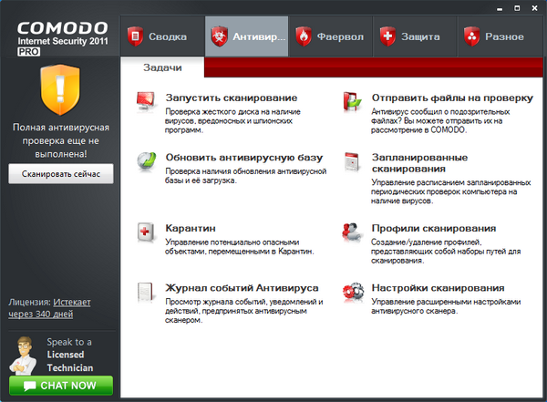Click the red cross Карантин icon
The image size is (547, 402).
[x=146, y=232]
